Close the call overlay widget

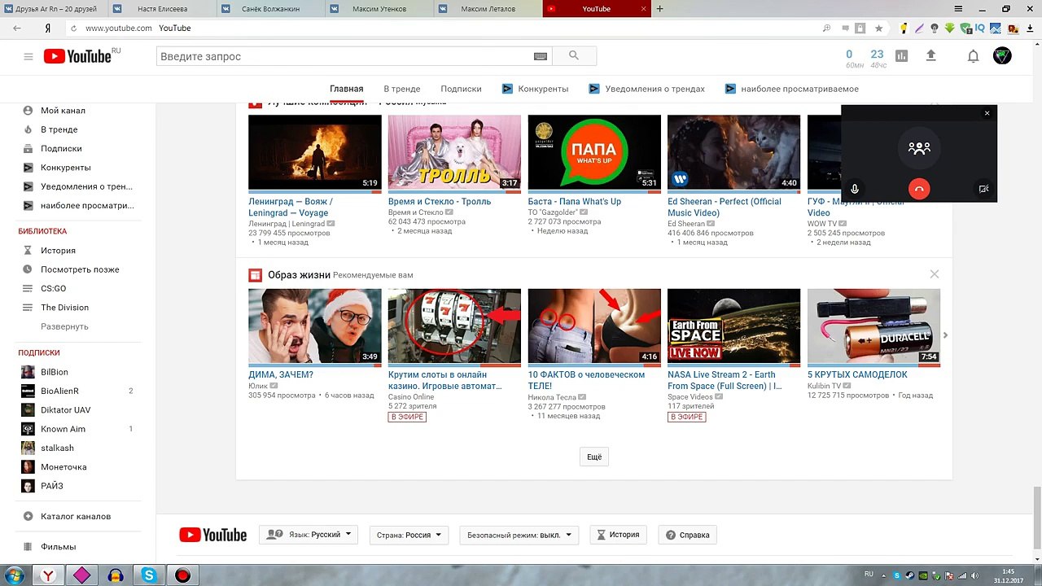point(987,113)
